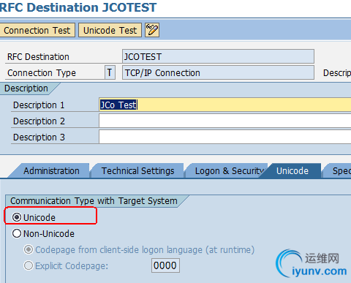Click the RFC Destination field showing JCOTEST
Image resolution: width=351 pixels, height=283 pixels.
click(x=218, y=56)
